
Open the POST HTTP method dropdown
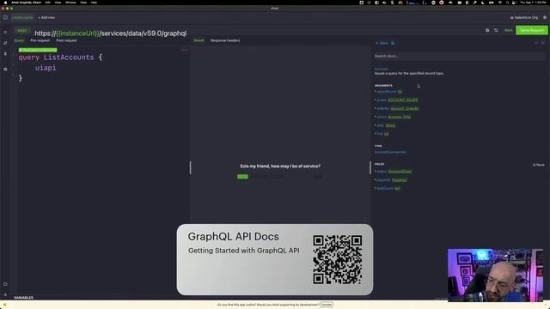tap(22, 31)
